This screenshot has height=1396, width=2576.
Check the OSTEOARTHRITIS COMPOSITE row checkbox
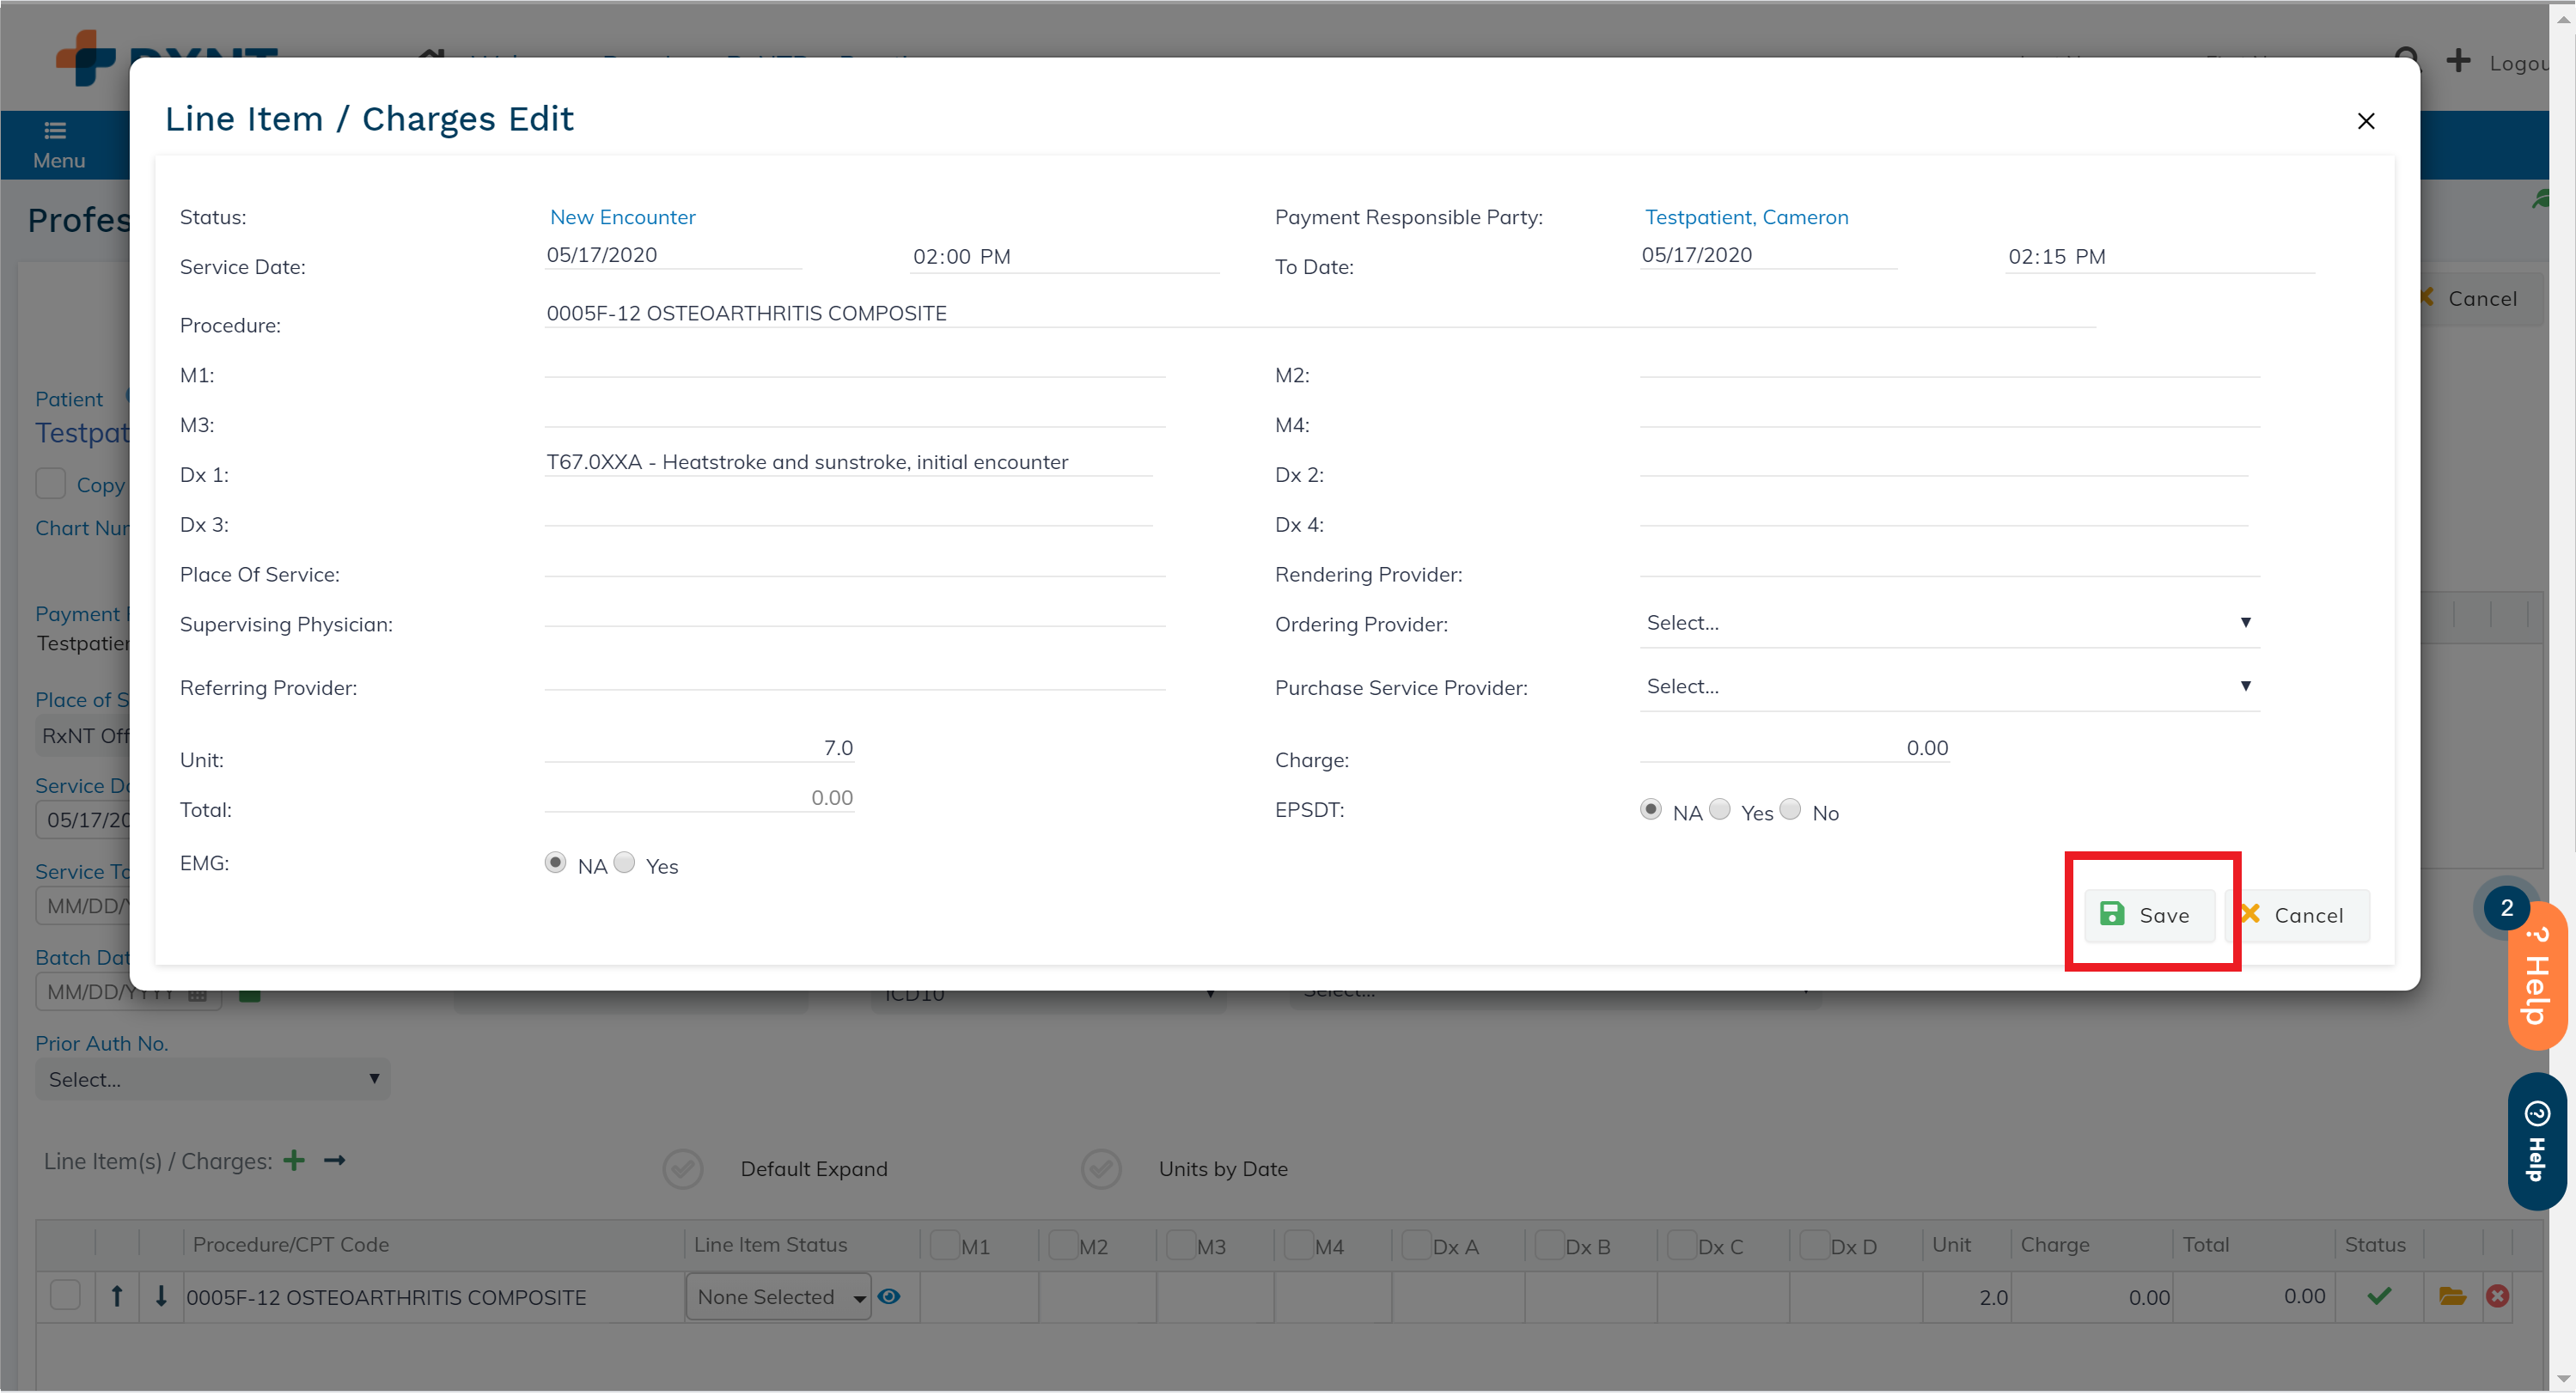pos(65,1295)
